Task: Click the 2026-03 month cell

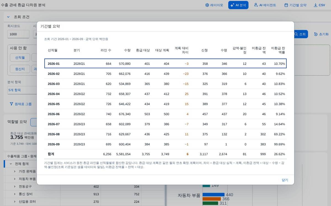Action: [x=54, y=84]
